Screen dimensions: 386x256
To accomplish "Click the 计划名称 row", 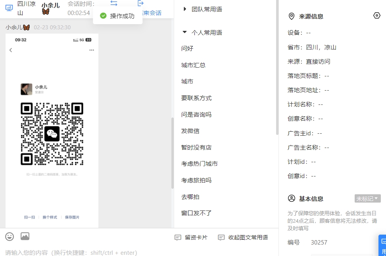I will coord(305,104).
